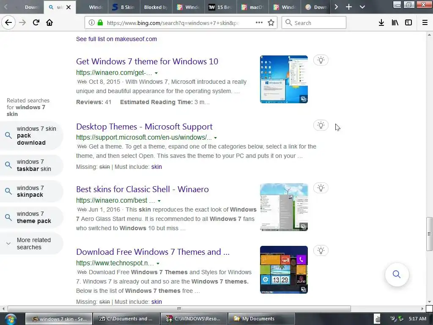Screen dimensions: 433x325
Task: Open the Firefox hamburger menu
Action: (425, 23)
